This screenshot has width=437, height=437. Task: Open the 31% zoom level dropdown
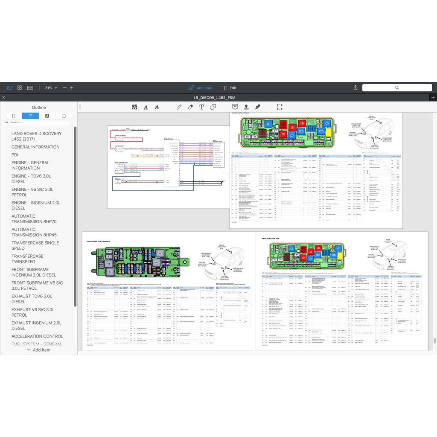tap(51, 88)
